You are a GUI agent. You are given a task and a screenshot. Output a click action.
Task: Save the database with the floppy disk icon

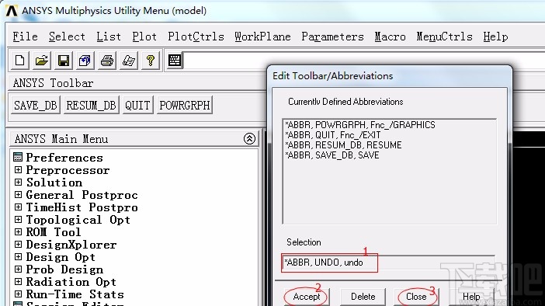[x=63, y=61]
